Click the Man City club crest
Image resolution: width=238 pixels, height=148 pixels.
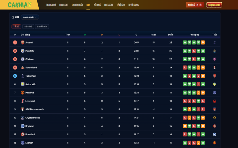coord(23,51)
